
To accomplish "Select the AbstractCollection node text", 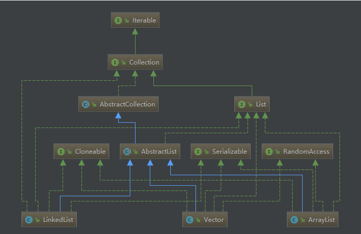I will pyautogui.click(x=127, y=104).
